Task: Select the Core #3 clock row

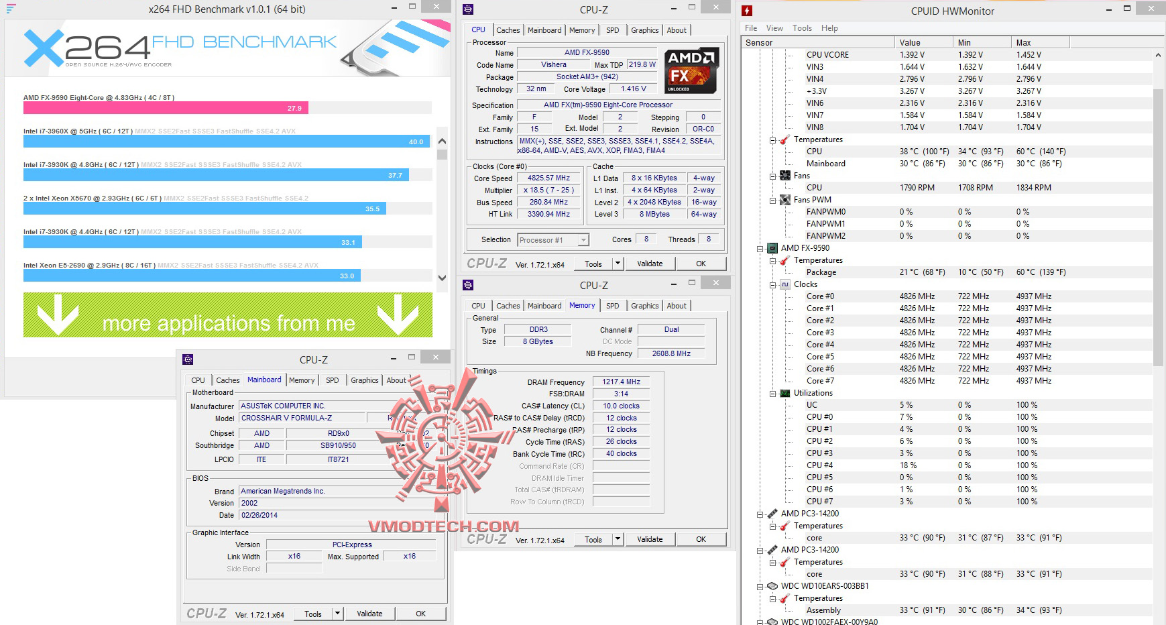Action: 947,333
